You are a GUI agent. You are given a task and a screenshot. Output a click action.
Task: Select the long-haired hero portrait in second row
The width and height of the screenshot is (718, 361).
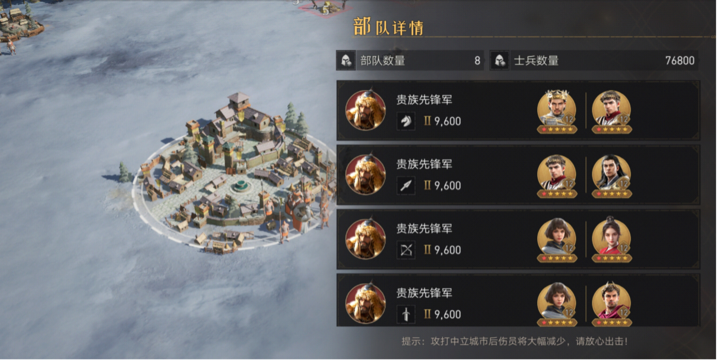pos(612,176)
